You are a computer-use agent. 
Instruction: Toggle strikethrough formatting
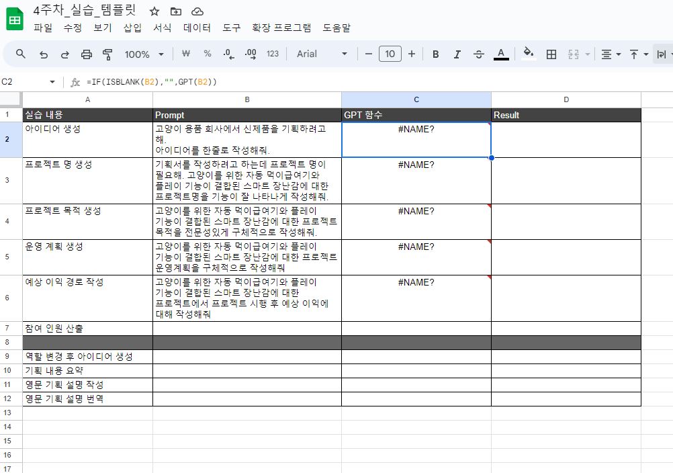tap(479, 54)
